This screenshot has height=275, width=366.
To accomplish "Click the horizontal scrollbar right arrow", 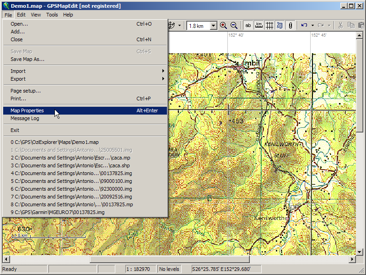I will coord(352,259).
